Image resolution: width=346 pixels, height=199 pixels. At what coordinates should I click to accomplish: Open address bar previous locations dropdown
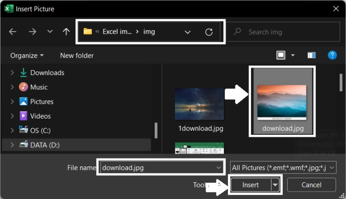tap(187, 32)
